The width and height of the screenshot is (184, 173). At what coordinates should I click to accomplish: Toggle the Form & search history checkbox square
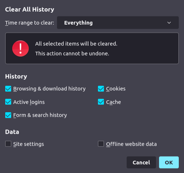click(x=8, y=115)
